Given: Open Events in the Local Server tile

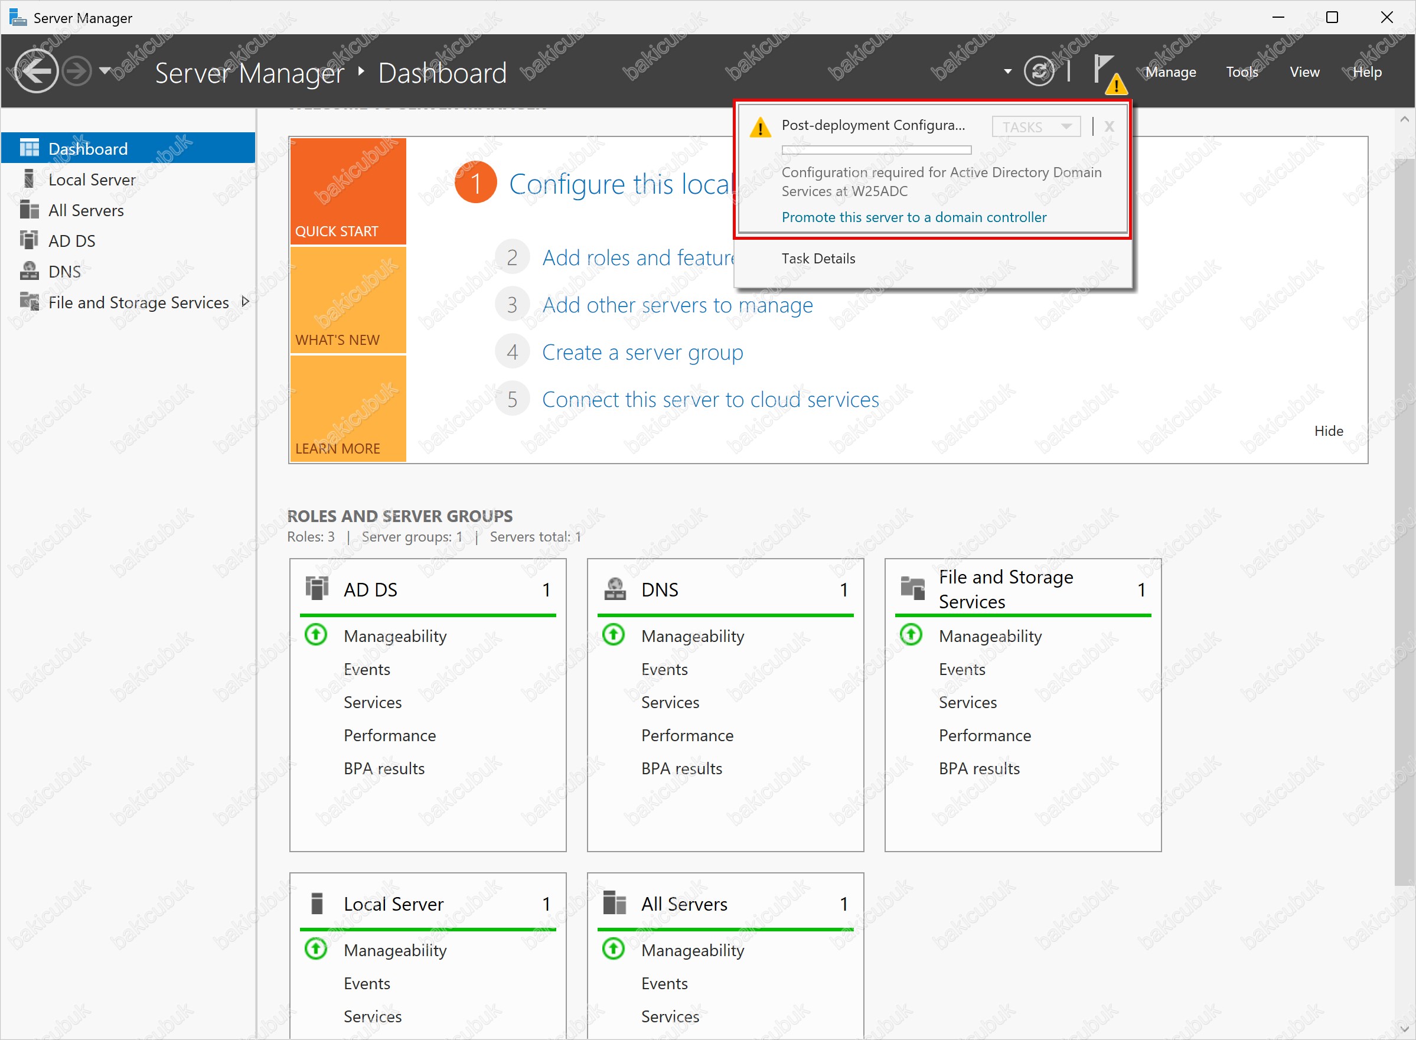Looking at the screenshot, I should click(367, 983).
